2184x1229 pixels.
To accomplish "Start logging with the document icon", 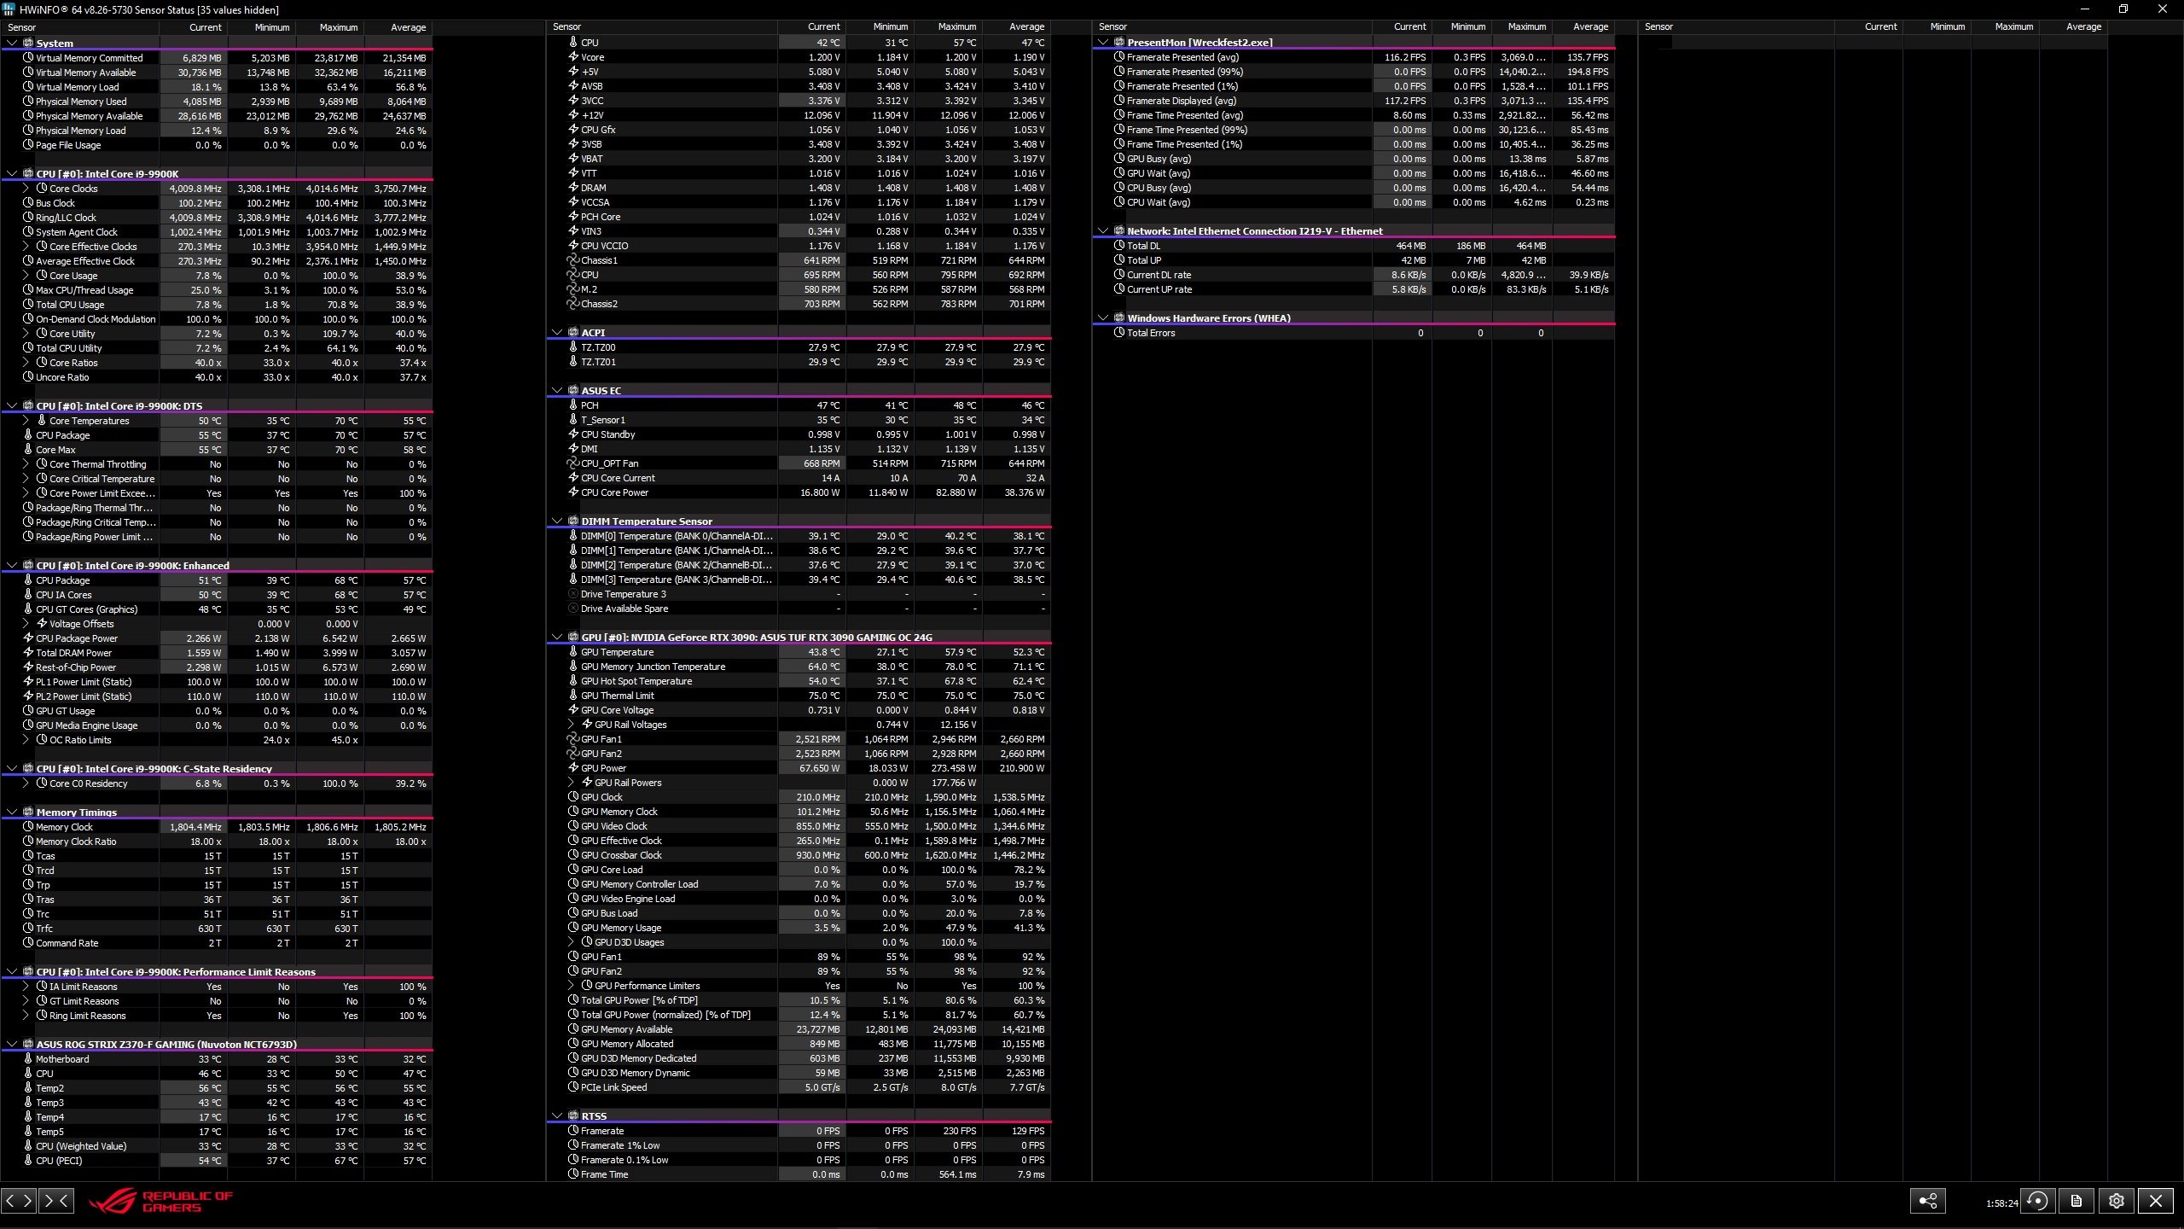I will point(2077,1201).
